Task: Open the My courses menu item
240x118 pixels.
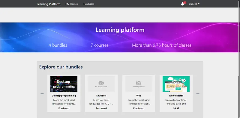Action: point(72,4)
